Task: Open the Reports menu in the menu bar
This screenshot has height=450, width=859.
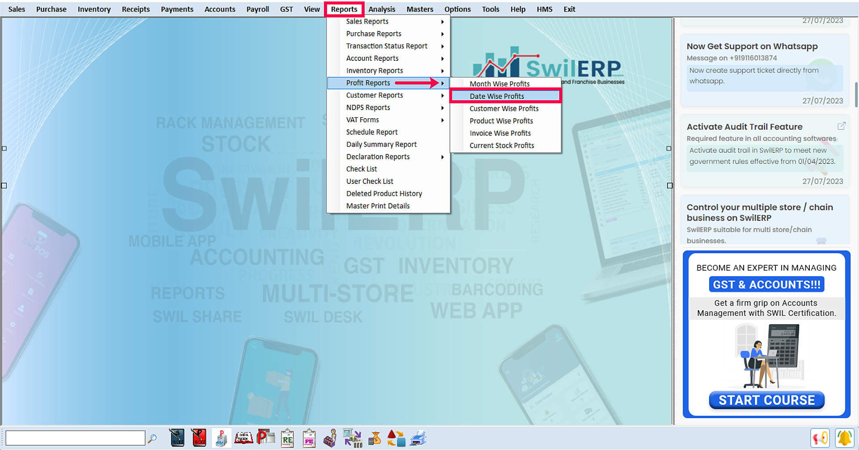Action: pos(344,9)
